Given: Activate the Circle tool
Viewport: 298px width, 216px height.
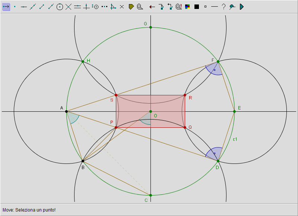Looking at the screenshot, I should click(x=60, y=7).
